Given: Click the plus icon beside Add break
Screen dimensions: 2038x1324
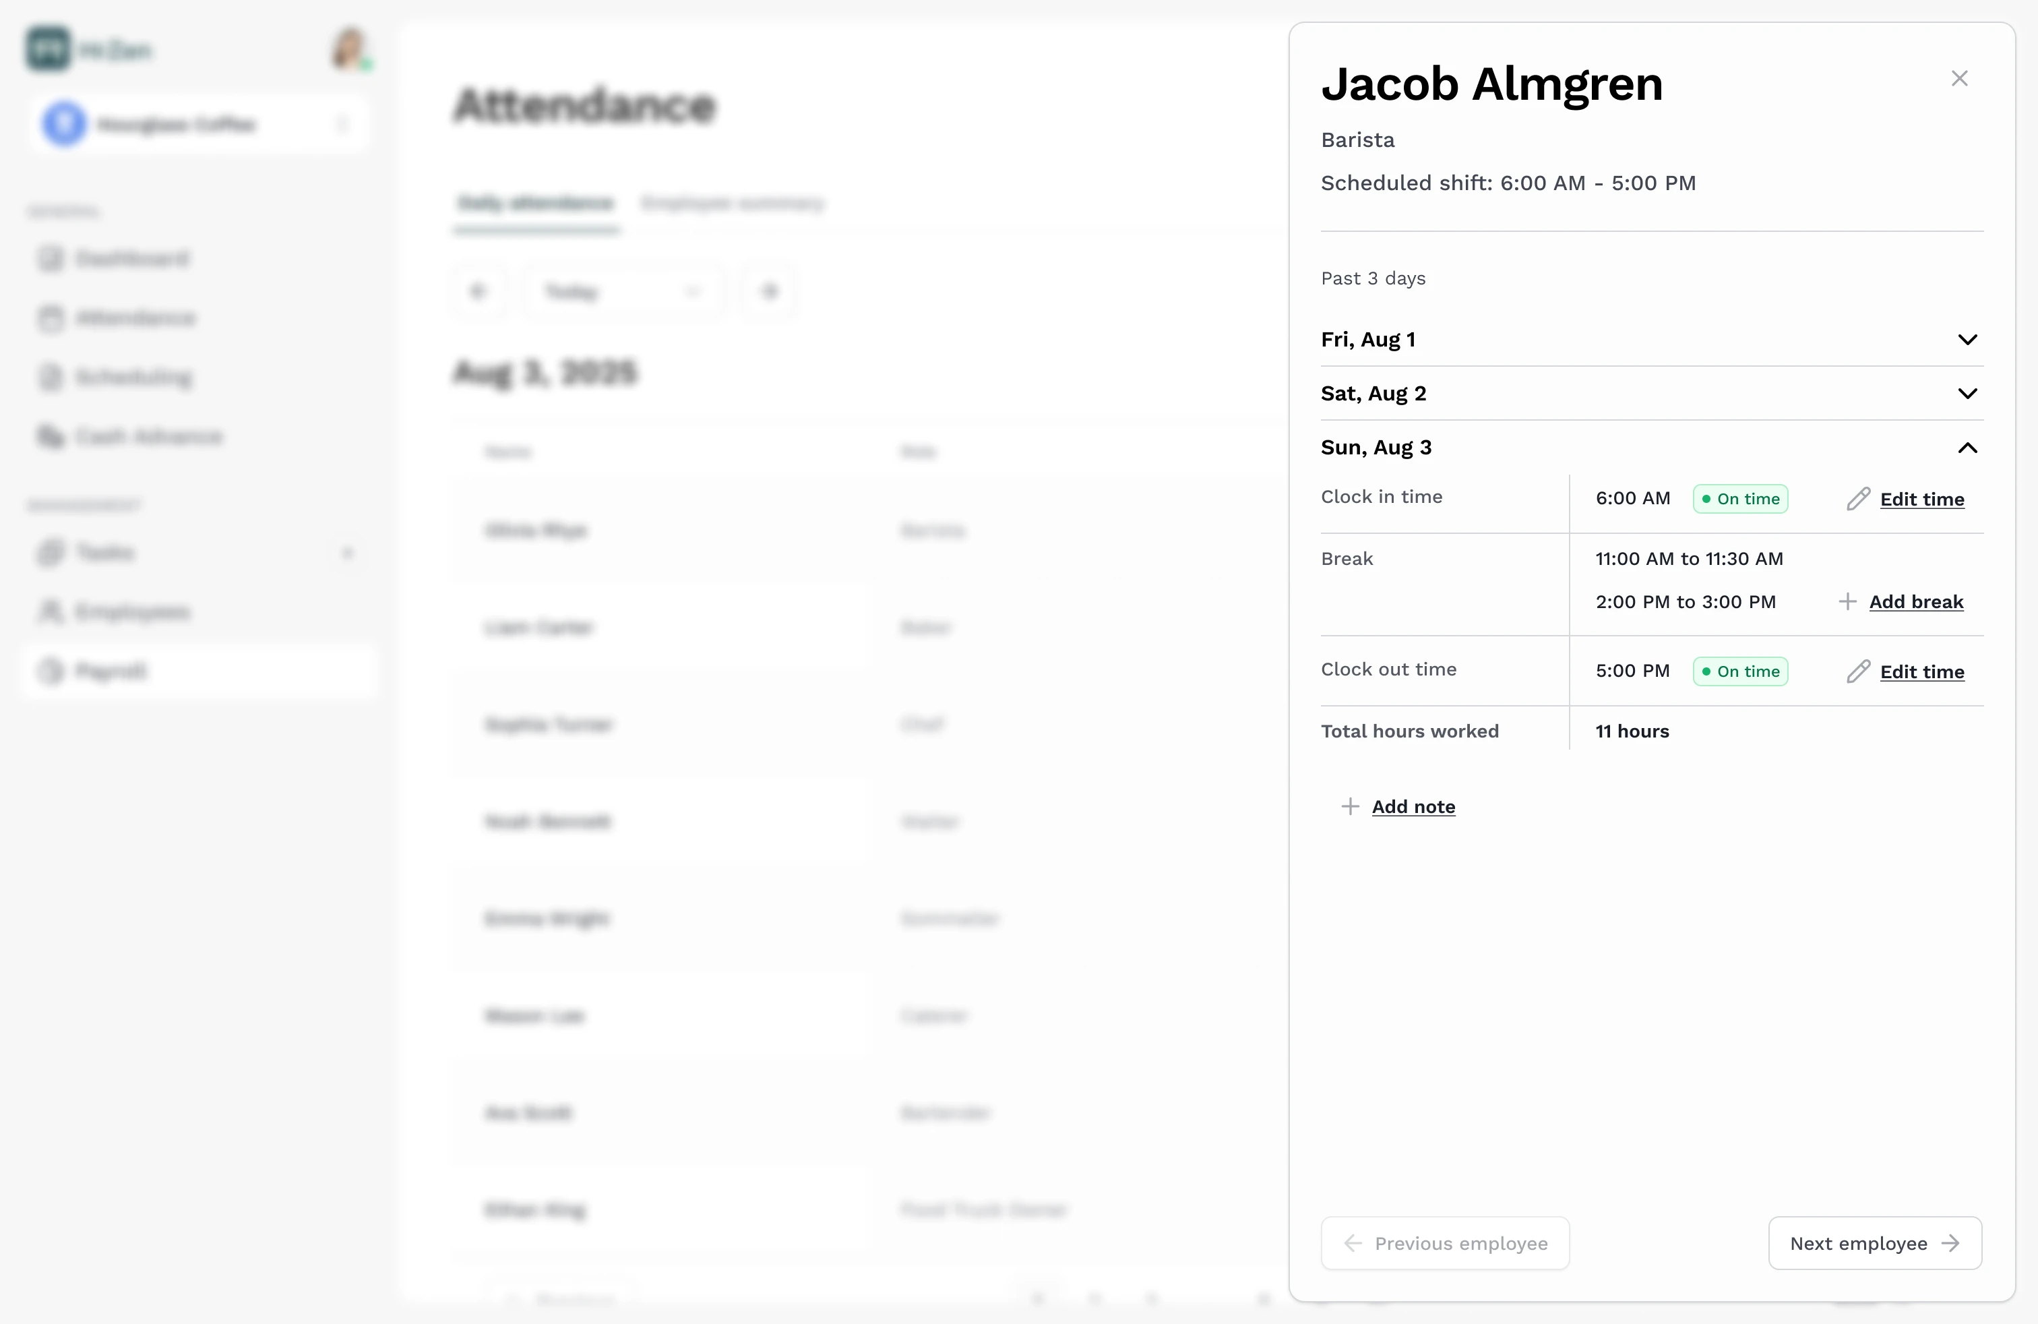Looking at the screenshot, I should pos(1847,601).
